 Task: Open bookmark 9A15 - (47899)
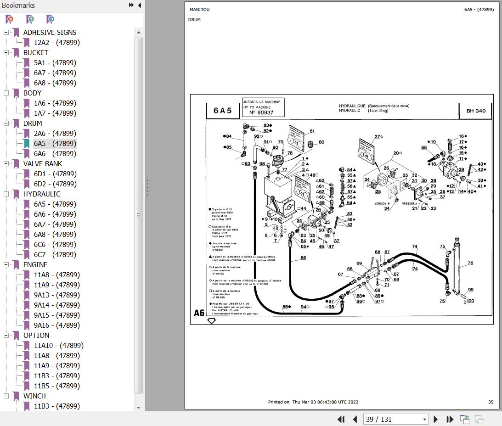point(56,315)
